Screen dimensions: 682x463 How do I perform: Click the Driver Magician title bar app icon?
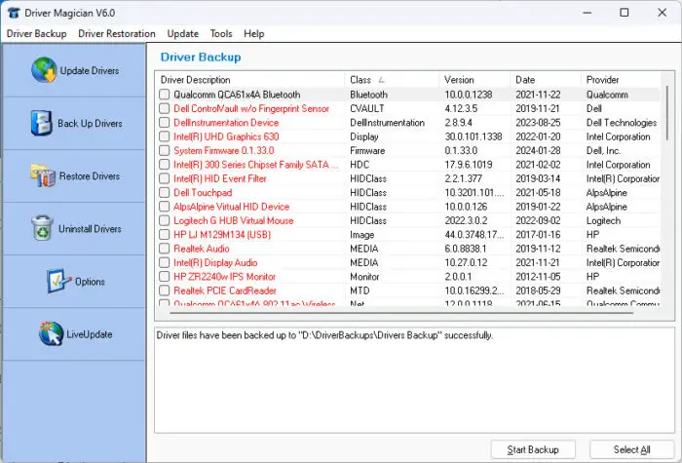14,13
